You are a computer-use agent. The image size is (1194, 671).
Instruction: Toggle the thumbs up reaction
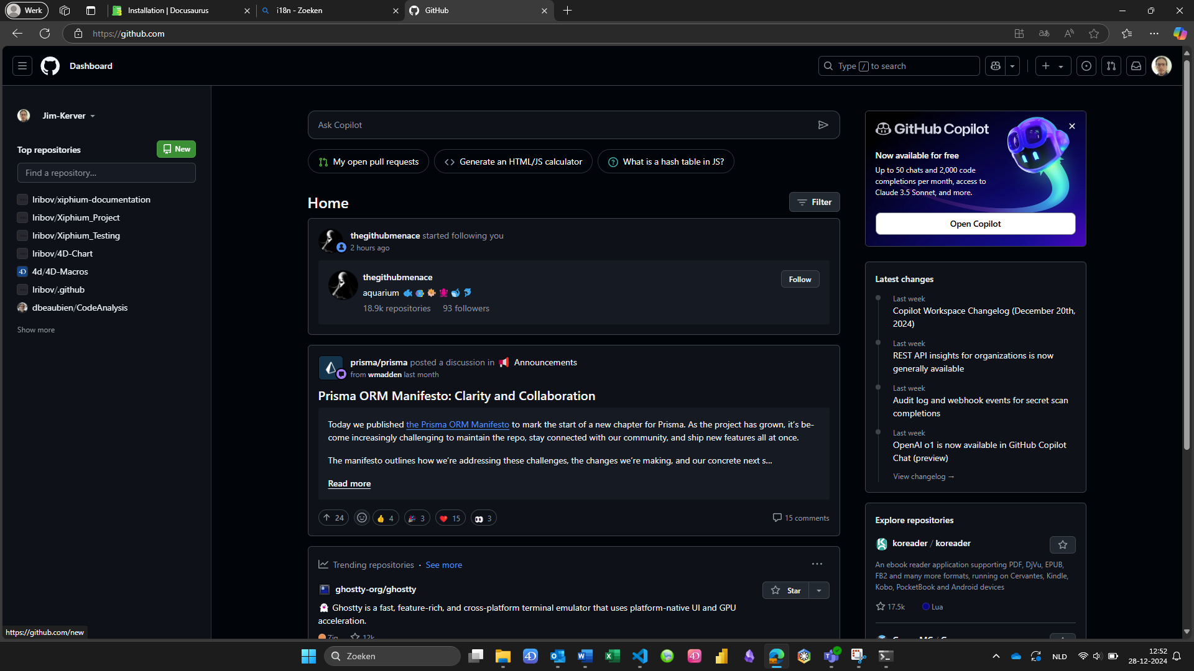point(386,518)
